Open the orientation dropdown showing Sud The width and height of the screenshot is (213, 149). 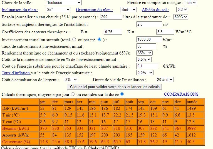128,10
